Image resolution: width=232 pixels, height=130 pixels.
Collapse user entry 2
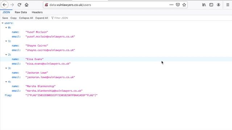tap(6, 55)
